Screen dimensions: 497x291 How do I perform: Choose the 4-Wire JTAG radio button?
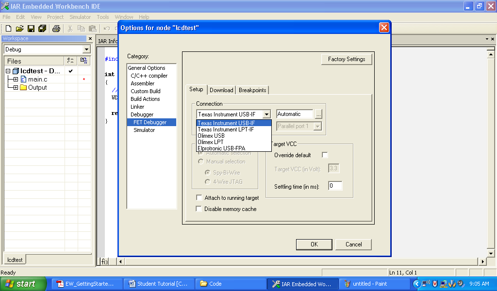pyautogui.click(x=208, y=182)
